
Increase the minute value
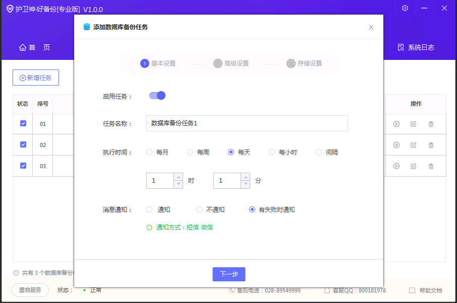[246, 177]
